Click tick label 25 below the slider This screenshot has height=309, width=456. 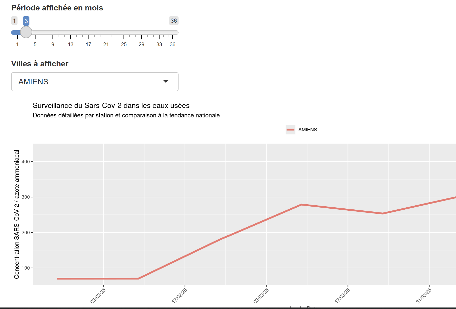click(124, 44)
